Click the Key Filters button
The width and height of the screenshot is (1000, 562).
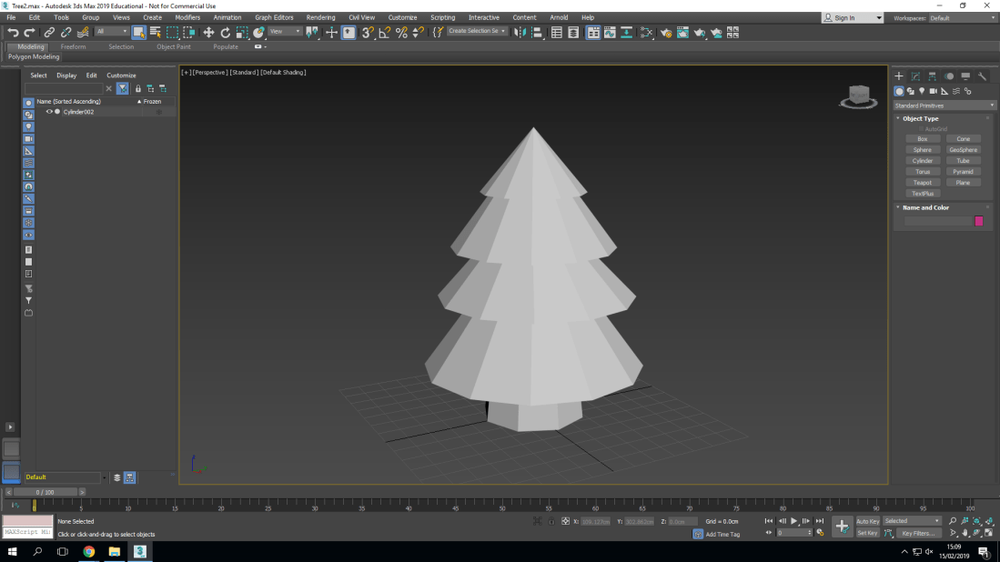918,534
